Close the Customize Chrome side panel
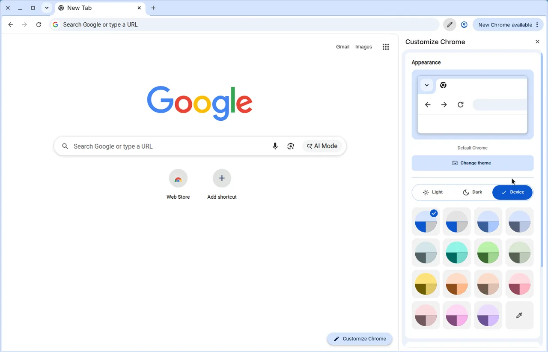 click(x=537, y=42)
